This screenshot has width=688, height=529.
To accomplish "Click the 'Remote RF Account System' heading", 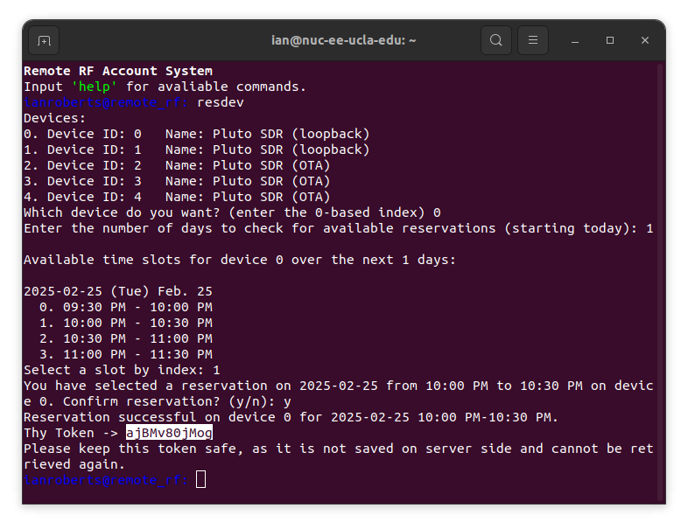I will pyautogui.click(x=118, y=71).
